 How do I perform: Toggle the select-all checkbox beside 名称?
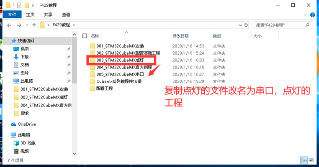(x=85, y=36)
